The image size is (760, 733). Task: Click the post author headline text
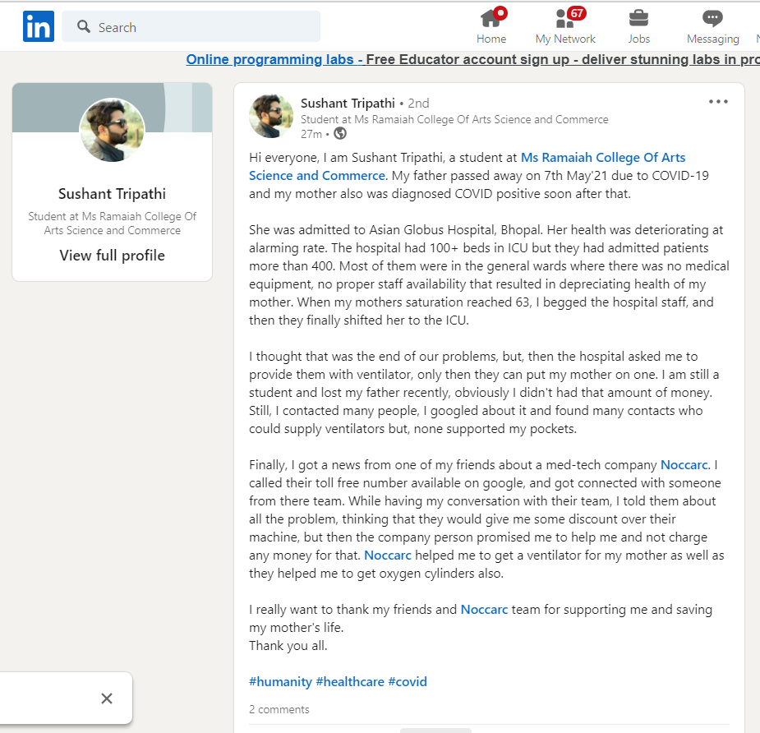pos(454,120)
